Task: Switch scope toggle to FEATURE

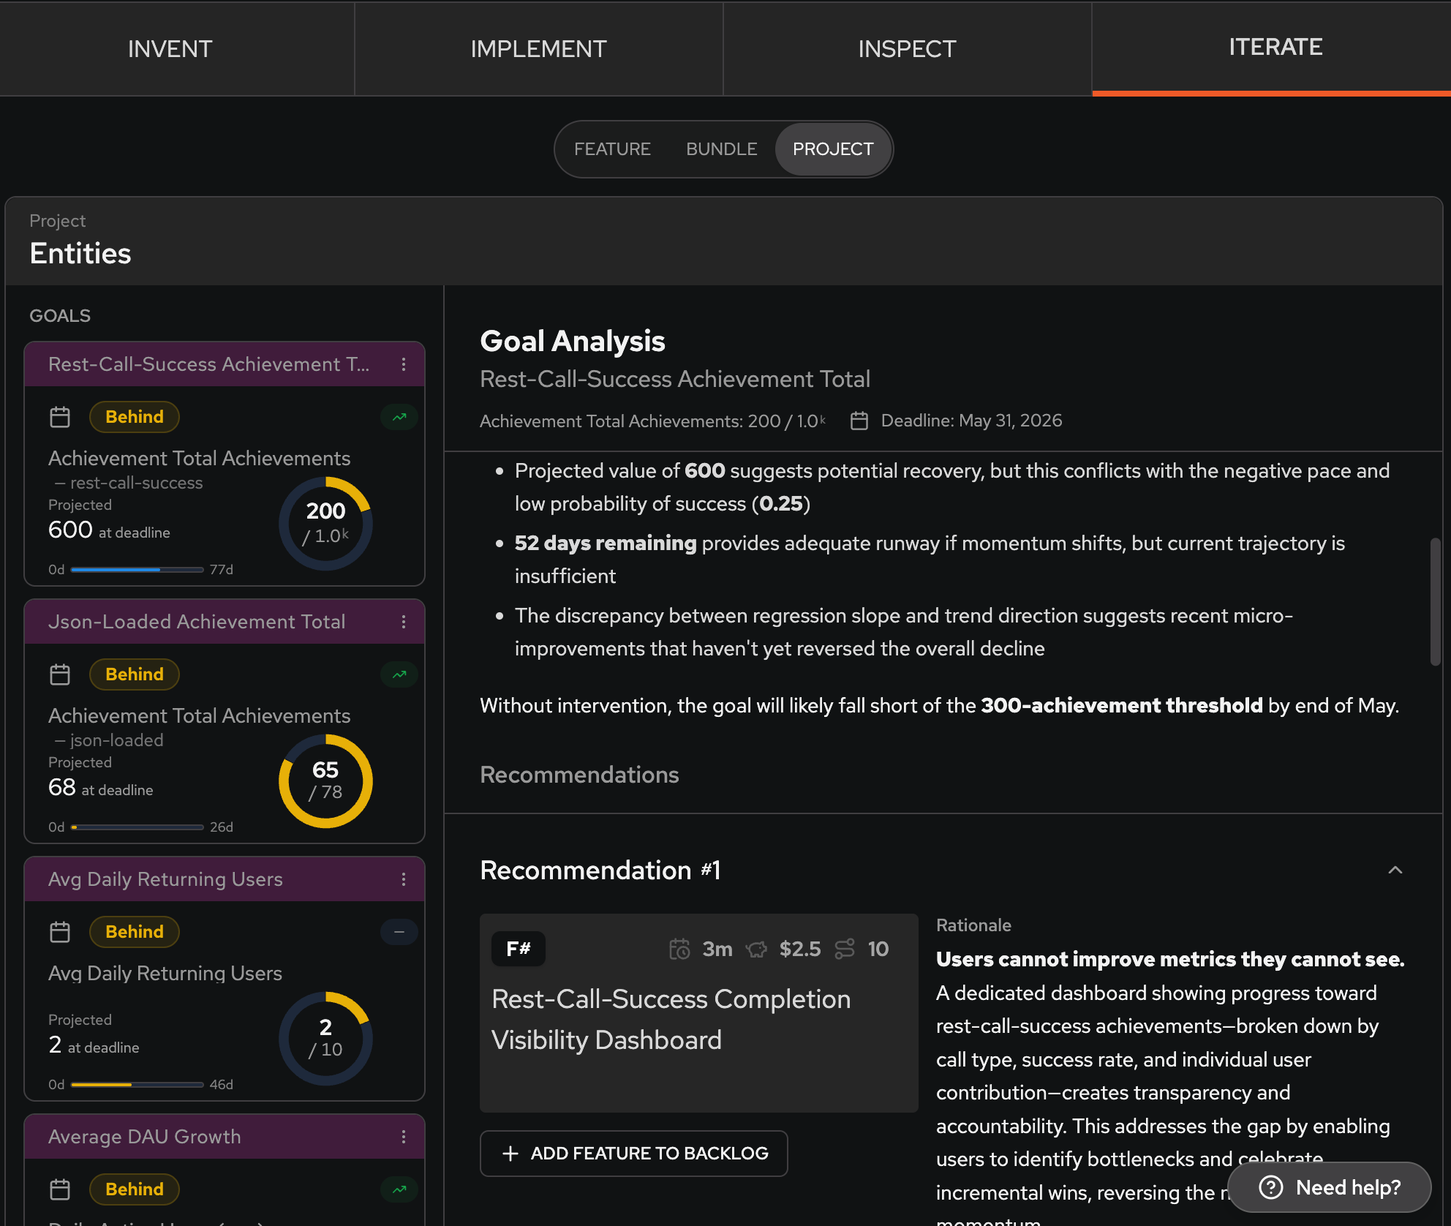Action: pos(612,149)
